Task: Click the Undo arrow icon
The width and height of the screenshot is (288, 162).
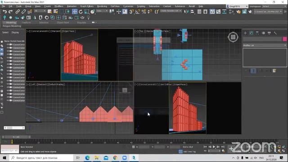Action: (4, 12)
